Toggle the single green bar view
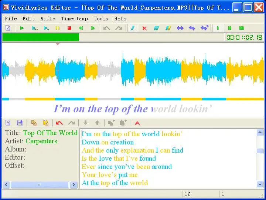This screenshot has height=200, width=266. (218, 28)
